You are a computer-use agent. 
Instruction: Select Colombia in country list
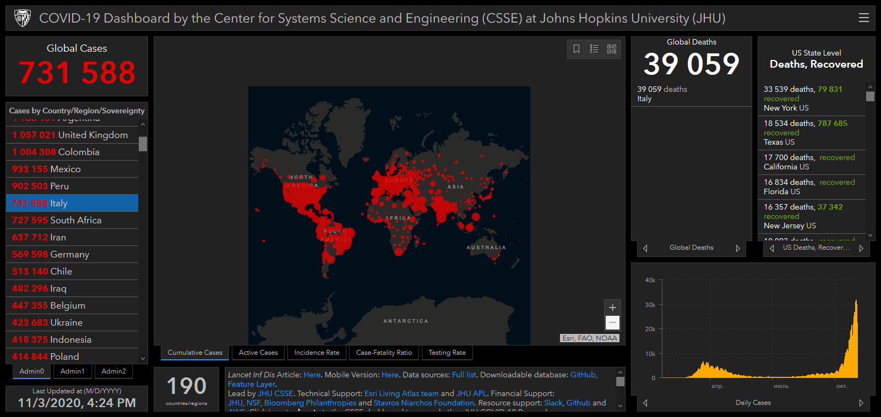pyautogui.click(x=72, y=152)
